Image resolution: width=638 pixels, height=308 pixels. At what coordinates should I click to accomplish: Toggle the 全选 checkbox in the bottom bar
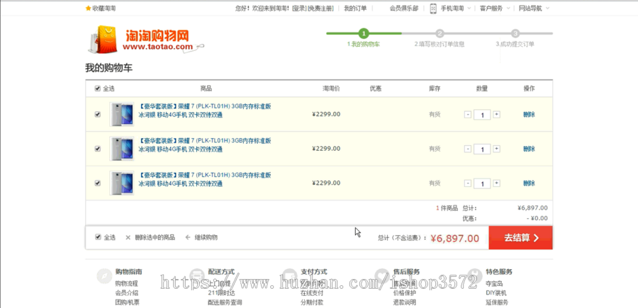coord(98,237)
